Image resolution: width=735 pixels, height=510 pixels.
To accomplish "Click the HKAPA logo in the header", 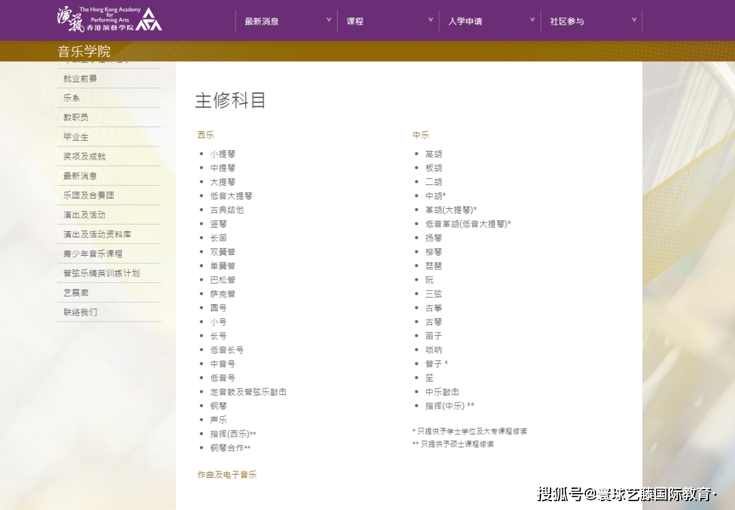I will pos(109,19).
